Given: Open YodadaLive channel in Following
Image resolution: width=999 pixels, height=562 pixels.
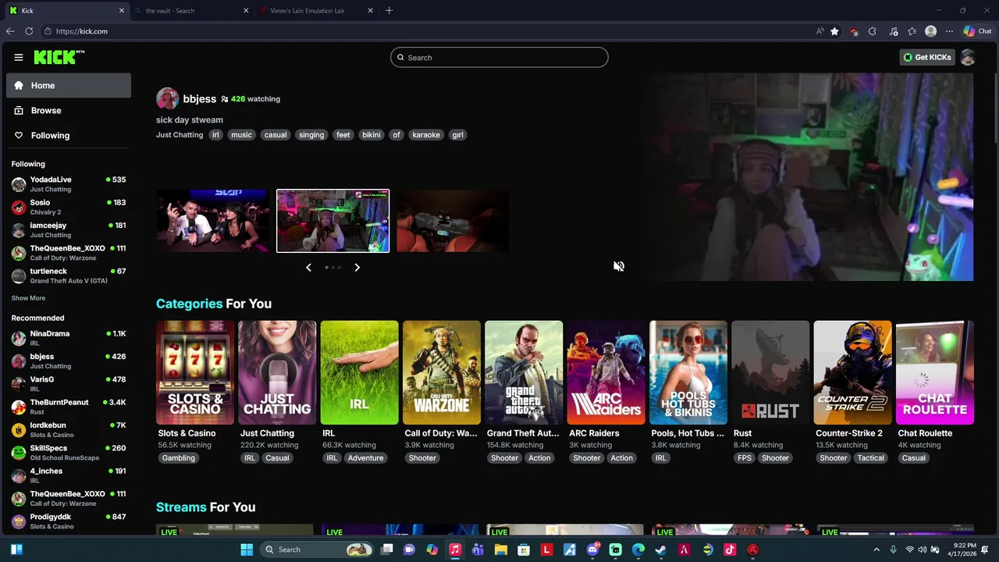Looking at the screenshot, I should click(x=69, y=184).
